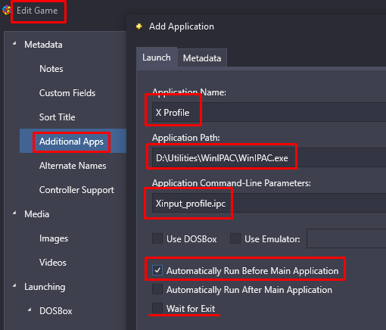The width and height of the screenshot is (386, 330).
Task: Select Controller Support in sidebar
Action: [x=76, y=190]
